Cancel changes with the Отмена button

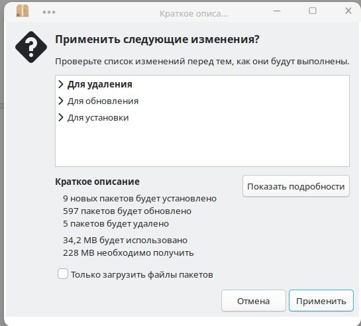tap(254, 301)
